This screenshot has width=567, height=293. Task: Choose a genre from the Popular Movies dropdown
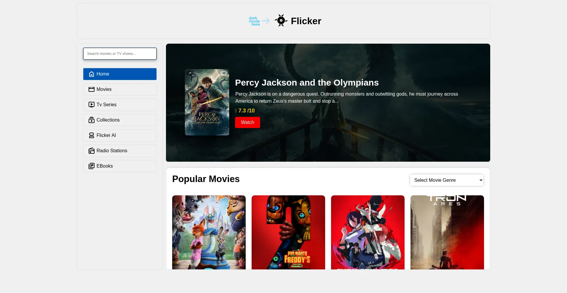(x=446, y=180)
